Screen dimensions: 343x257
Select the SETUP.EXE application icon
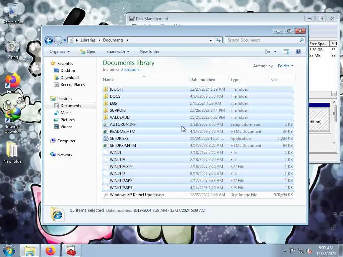[106, 138]
